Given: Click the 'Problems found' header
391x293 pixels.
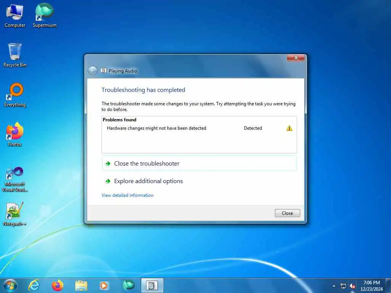Looking at the screenshot, I should click(120, 119).
